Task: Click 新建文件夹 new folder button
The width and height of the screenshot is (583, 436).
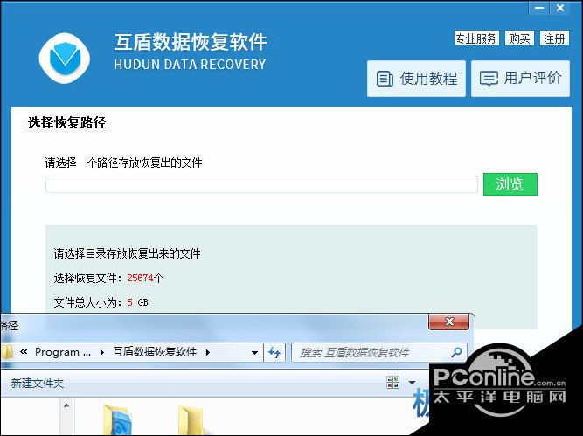Action: tap(38, 384)
